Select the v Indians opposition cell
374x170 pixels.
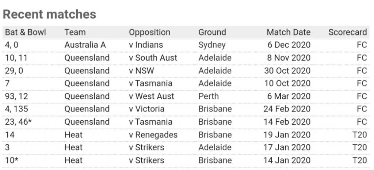point(146,45)
